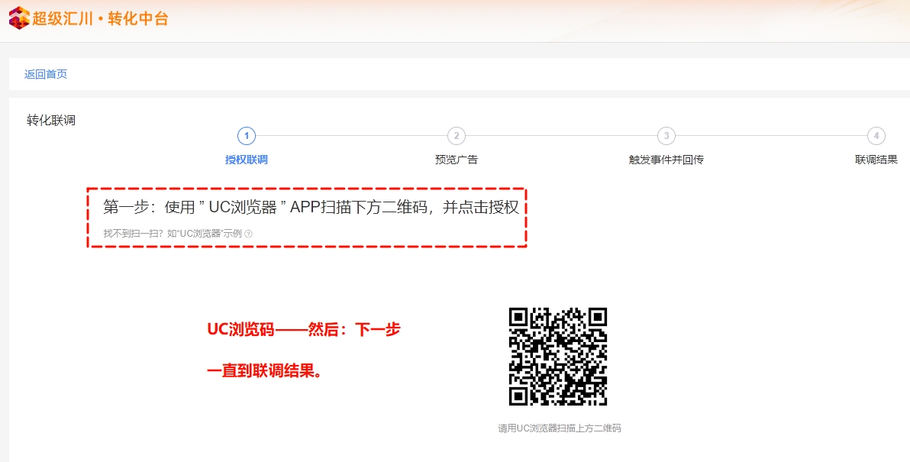Screen dimensions: 910x462
Task: Click the 找不到扫一扫 hint text
Action: [173, 234]
